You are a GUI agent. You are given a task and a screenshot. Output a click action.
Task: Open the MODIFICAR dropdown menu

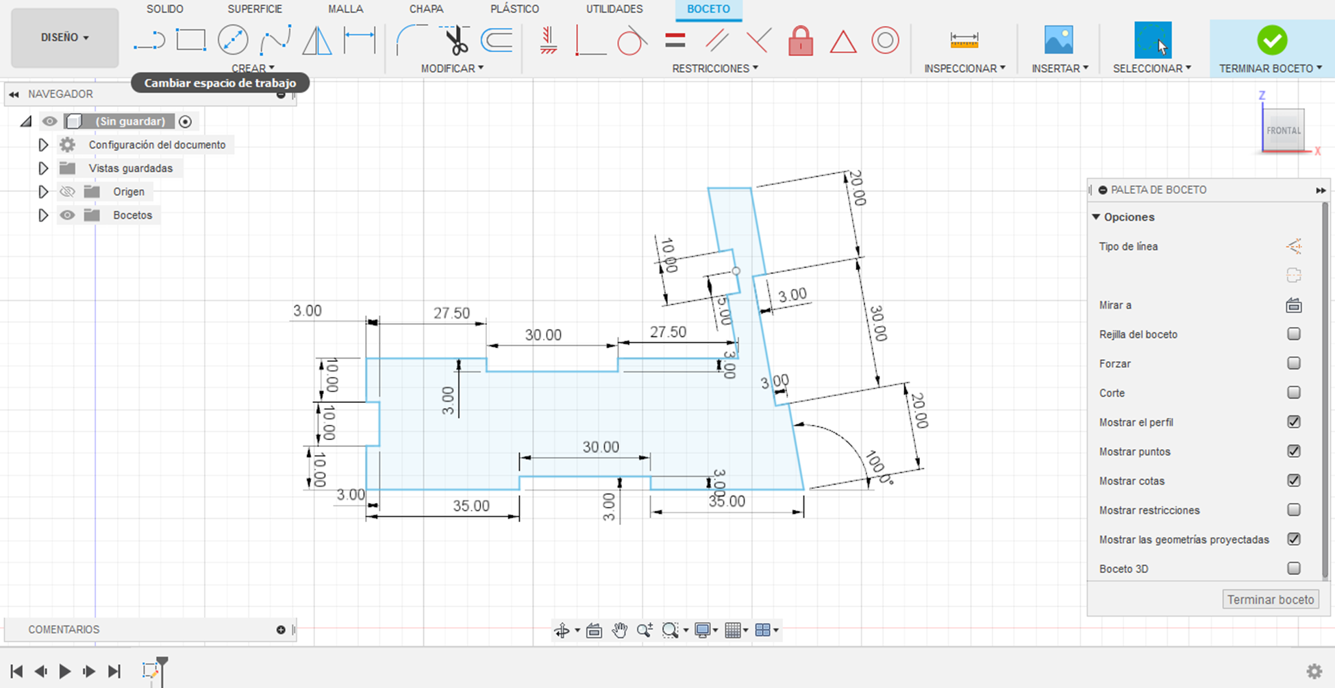pyautogui.click(x=452, y=69)
